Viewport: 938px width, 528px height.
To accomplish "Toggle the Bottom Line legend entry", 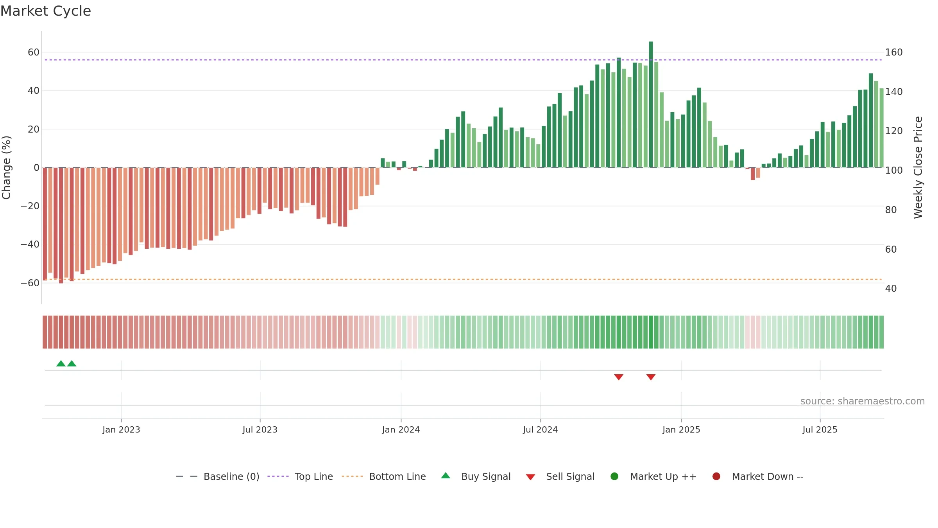I will tap(384, 476).
